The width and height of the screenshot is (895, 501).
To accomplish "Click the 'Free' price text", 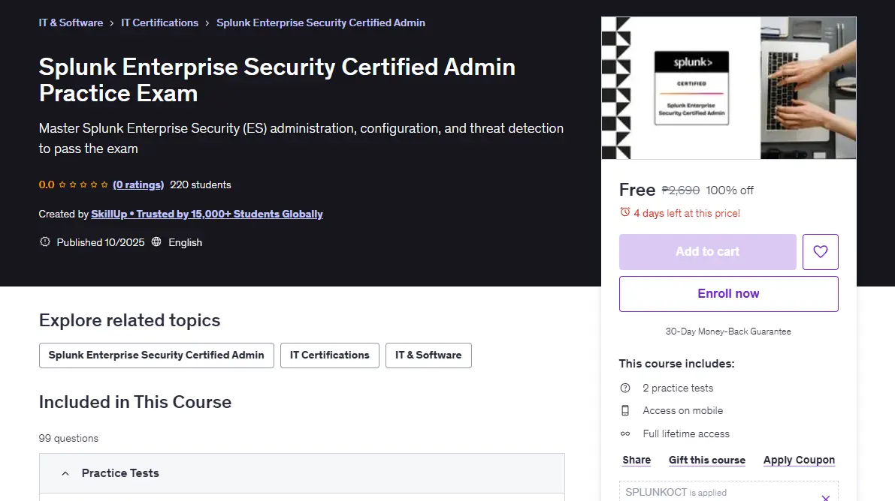I will pos(637,190).
